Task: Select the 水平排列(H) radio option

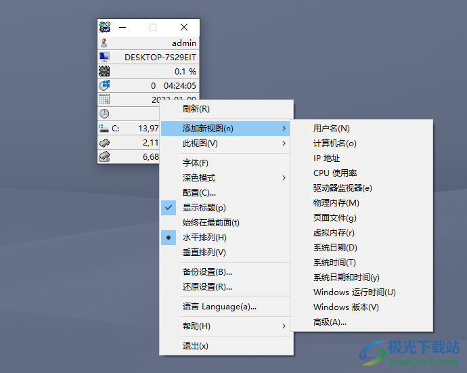Action: [x=226, y=238]
